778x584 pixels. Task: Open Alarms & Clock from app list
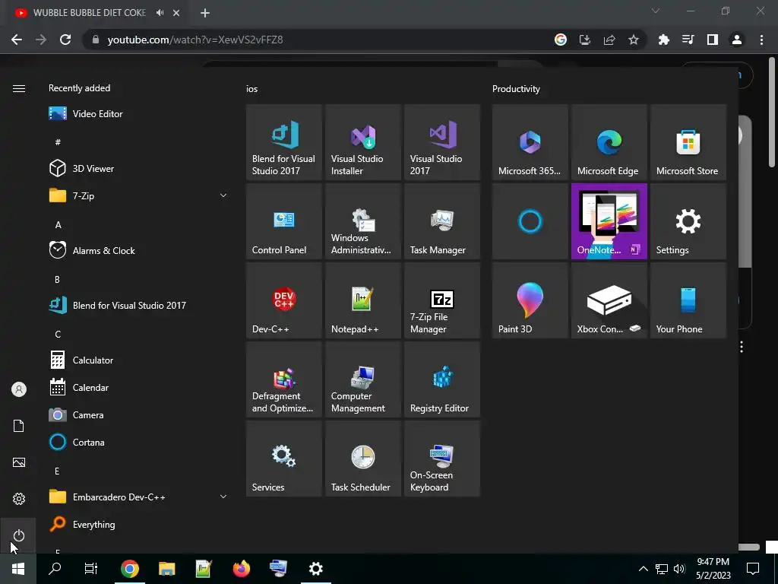click(138, 250)
